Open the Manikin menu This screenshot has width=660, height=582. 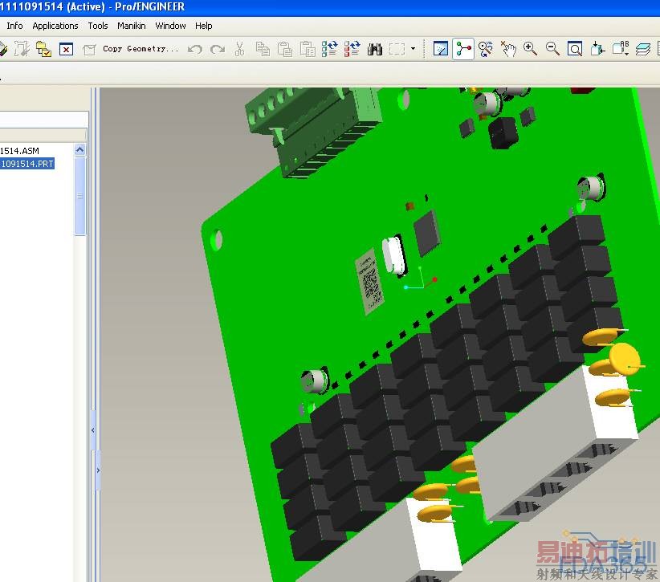(x=132, y=26)
